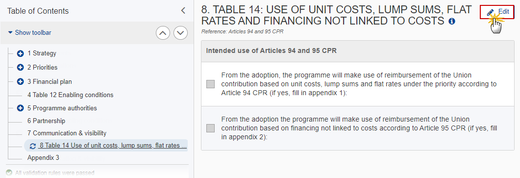The width and height of the screenshot is (520, 178).
Task: Click the refresh icon beside Table 14
Action: tap(33, 146)
